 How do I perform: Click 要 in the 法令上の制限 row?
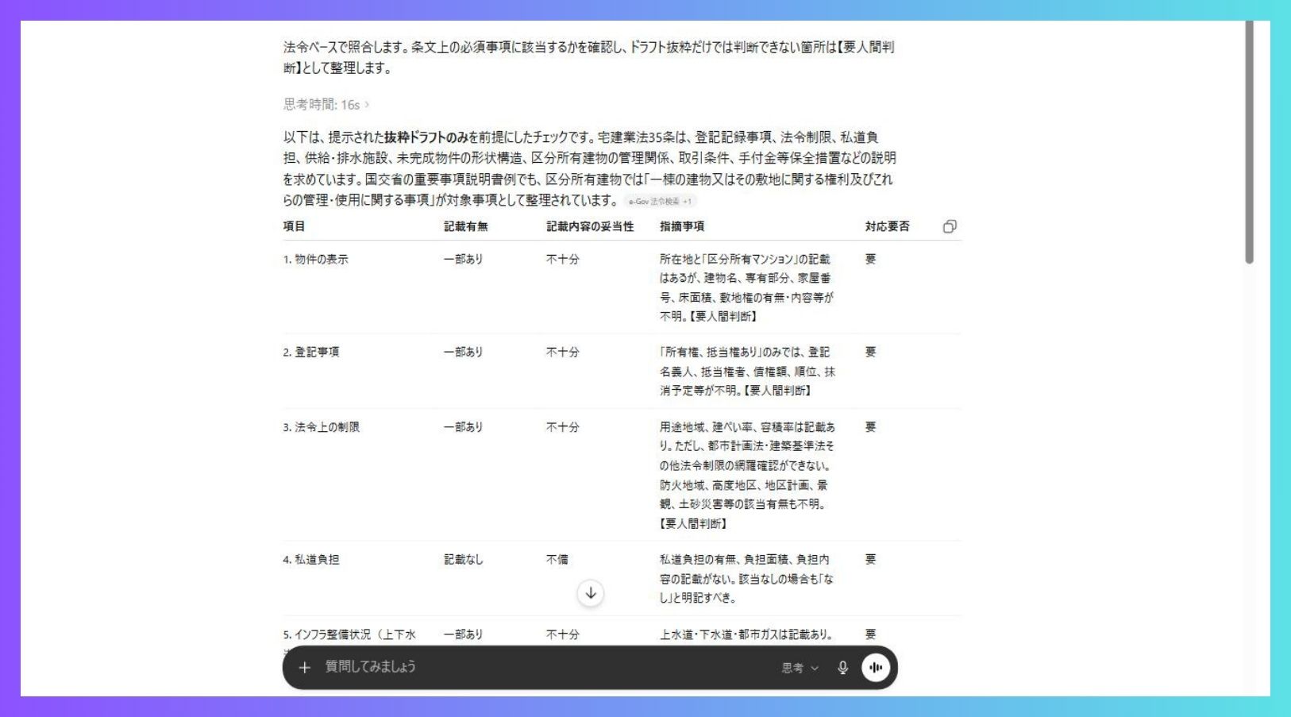[x=871, y=427]
